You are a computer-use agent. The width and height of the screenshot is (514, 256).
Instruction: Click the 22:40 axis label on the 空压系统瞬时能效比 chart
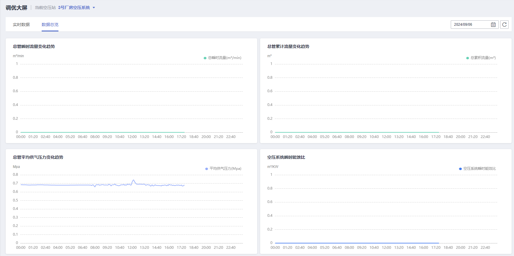485,248
